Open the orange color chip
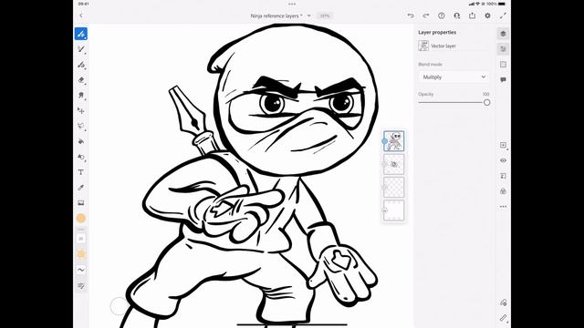This screenshot has width=584, height=328. 81,219
